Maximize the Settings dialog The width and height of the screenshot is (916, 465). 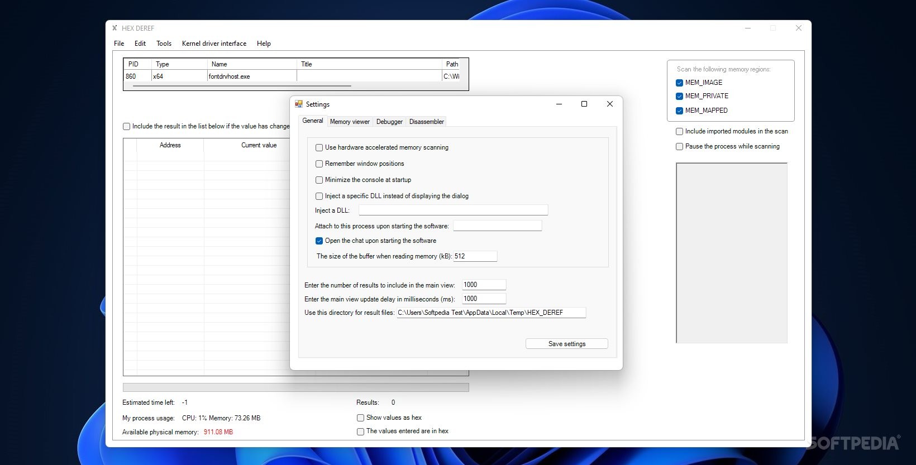(584, 104)
